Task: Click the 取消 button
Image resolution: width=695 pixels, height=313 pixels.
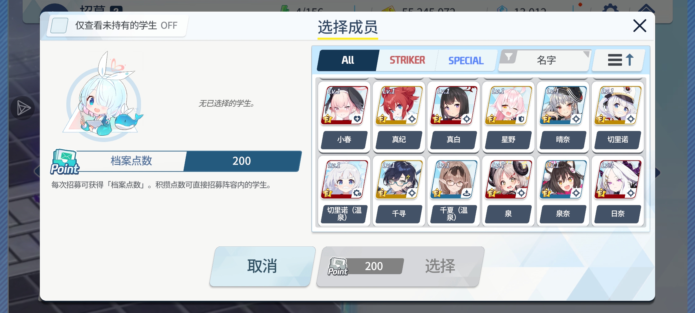Action: [x=262, y=266]
